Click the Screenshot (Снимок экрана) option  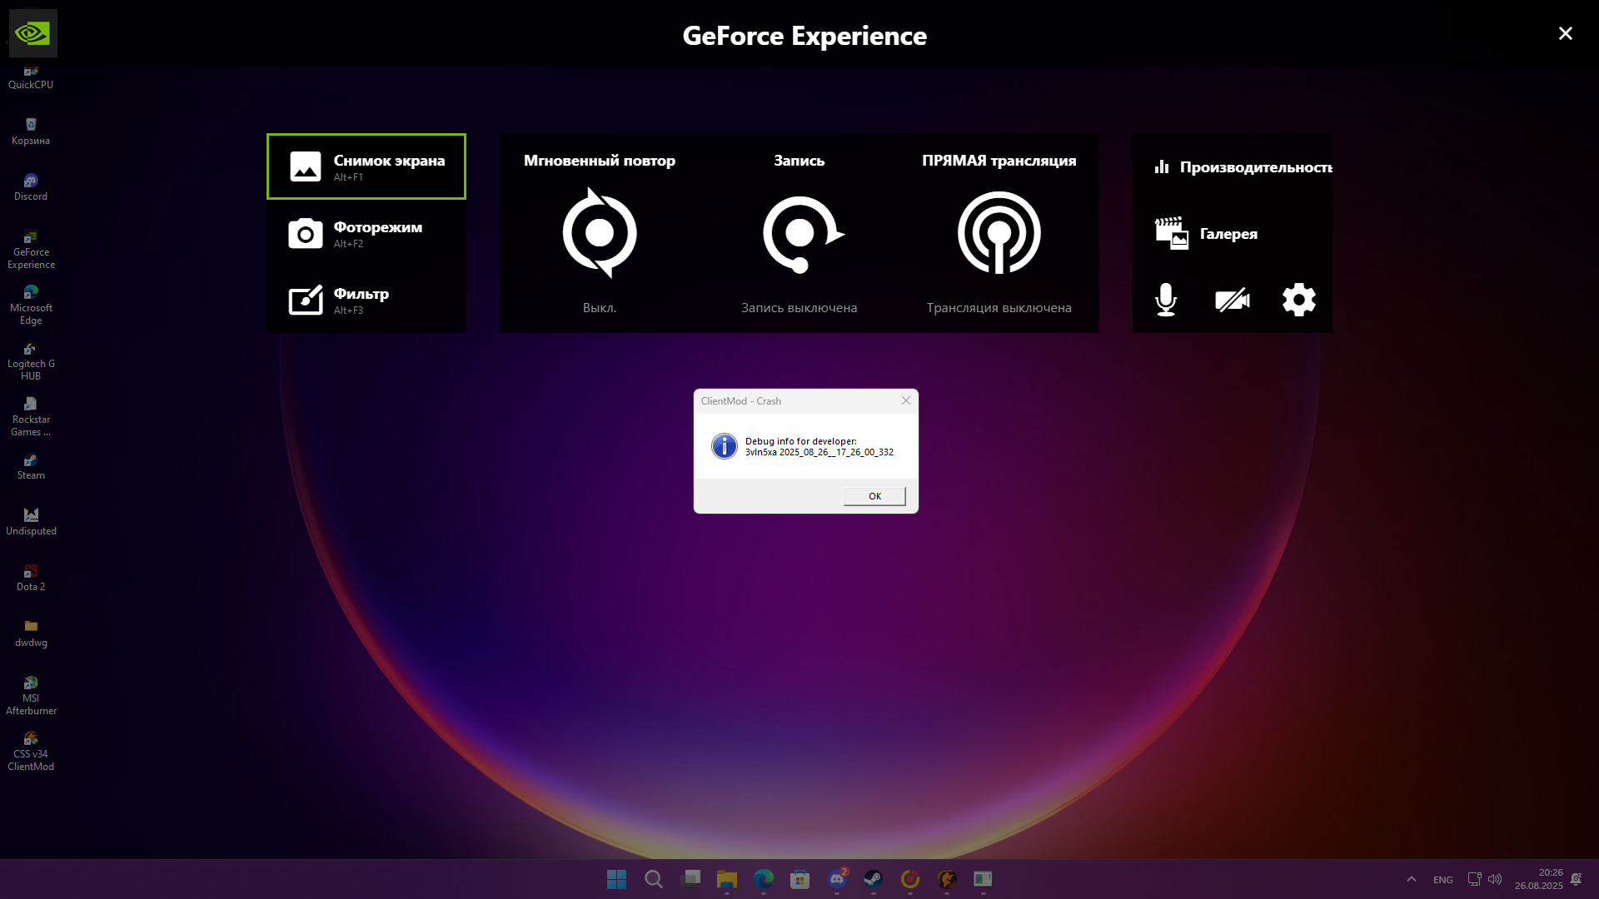366,166
